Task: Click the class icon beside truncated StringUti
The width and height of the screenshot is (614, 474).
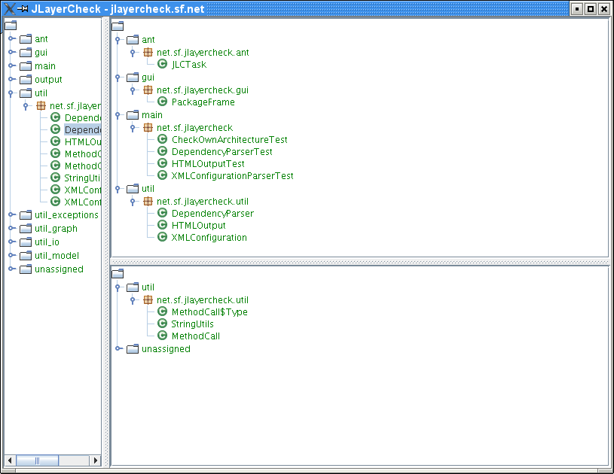Action: (x=56, y=178)
